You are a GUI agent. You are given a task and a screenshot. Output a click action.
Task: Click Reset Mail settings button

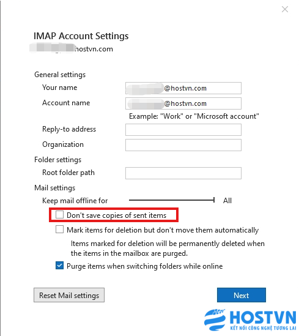[x=69, y=295]
